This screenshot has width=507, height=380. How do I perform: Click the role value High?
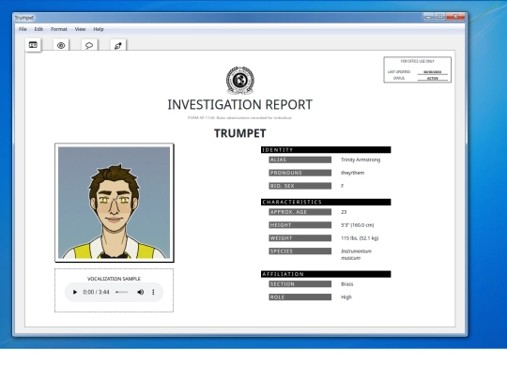tap(346, 296)
